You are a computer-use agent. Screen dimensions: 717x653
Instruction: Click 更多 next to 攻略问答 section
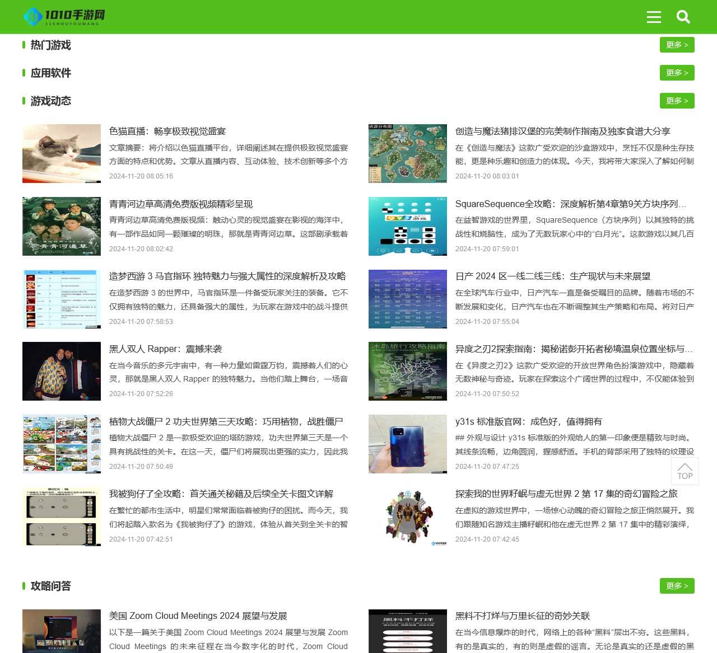pyautogui.click(x=677, y=586)
